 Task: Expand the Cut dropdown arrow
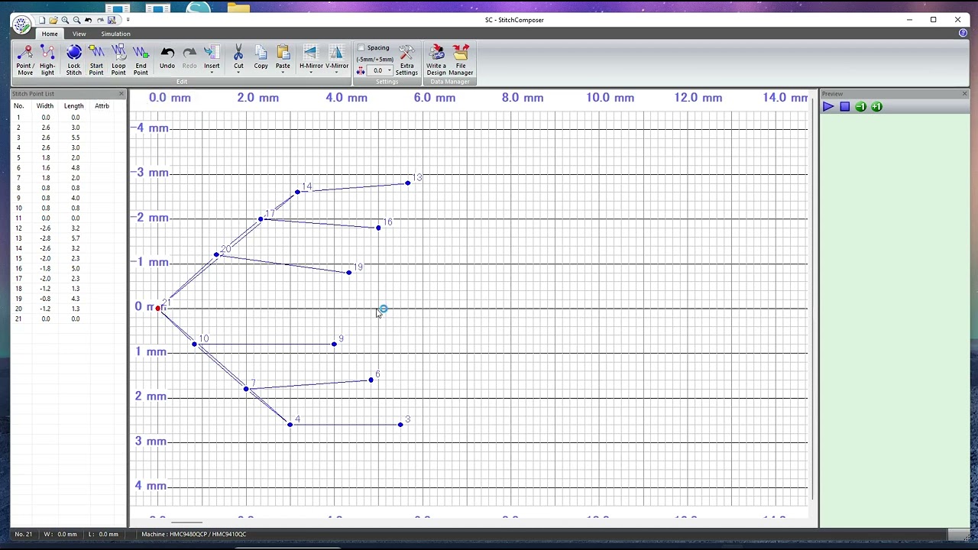(238, 73)
